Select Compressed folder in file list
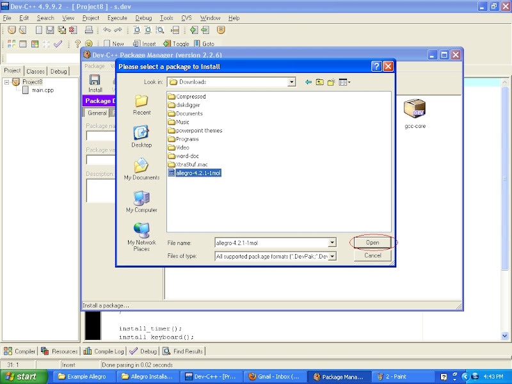This screenshot has width=512, height=384. point(187,97)
